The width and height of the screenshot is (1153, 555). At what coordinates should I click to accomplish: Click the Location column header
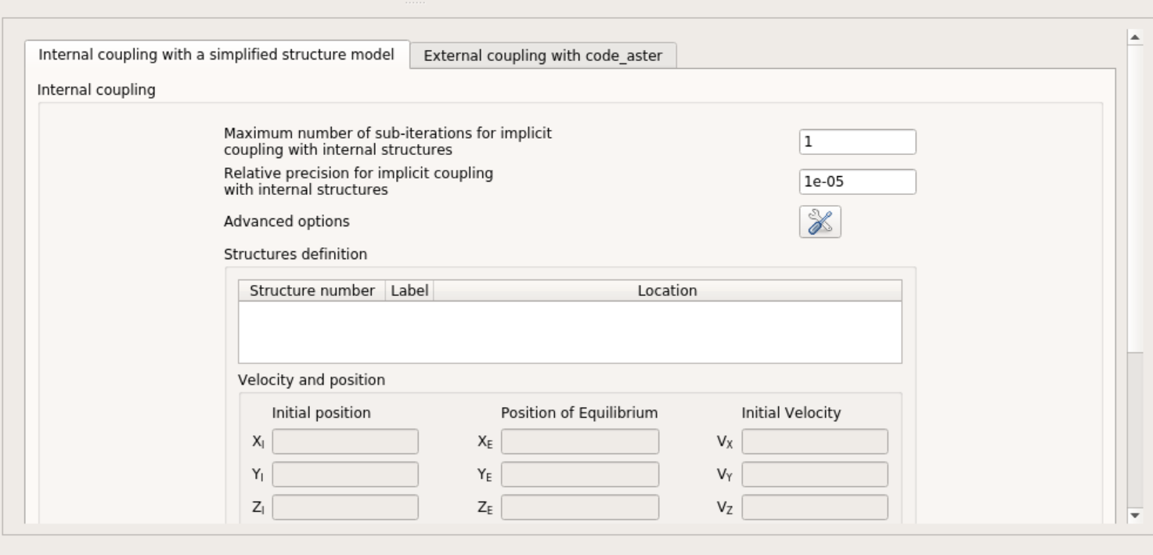667,290
